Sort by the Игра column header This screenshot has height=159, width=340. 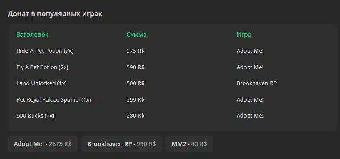coord(244,35)
